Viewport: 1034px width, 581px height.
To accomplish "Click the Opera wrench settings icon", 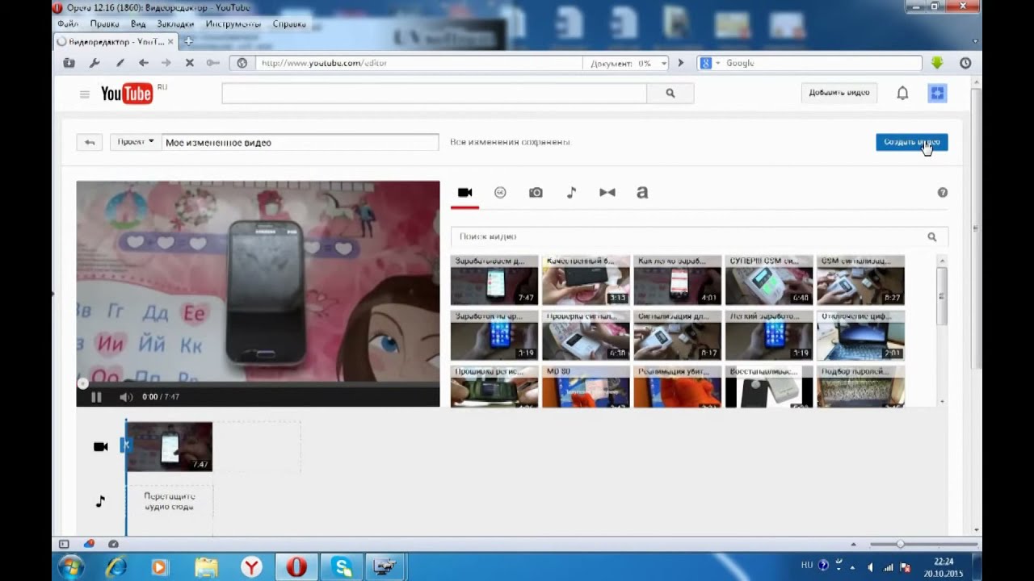I will pyautogui.click(x=94, y=63).
